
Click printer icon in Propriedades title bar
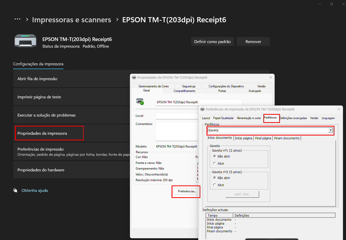[134, 78]
